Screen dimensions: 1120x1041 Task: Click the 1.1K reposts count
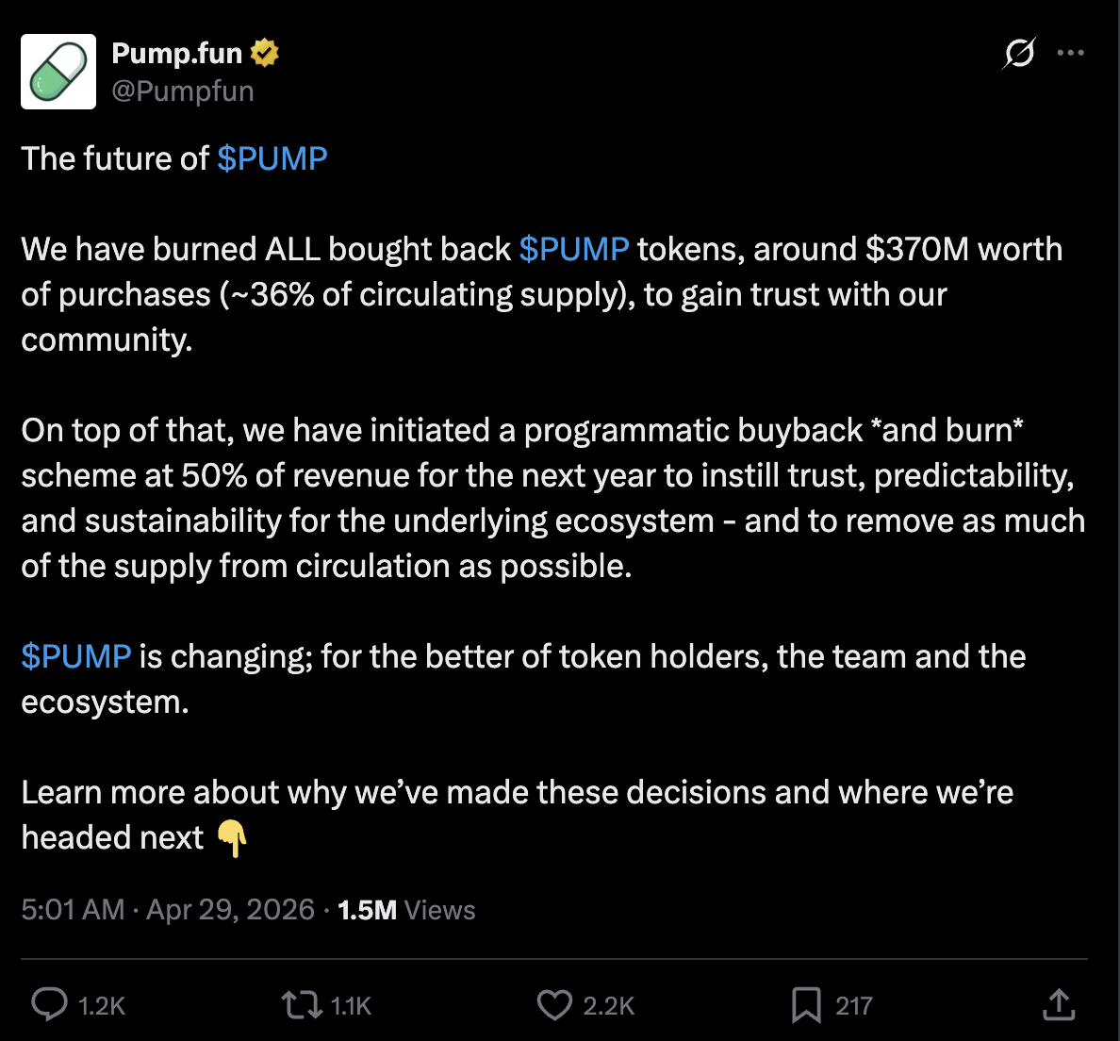[x=352, y=1006]
